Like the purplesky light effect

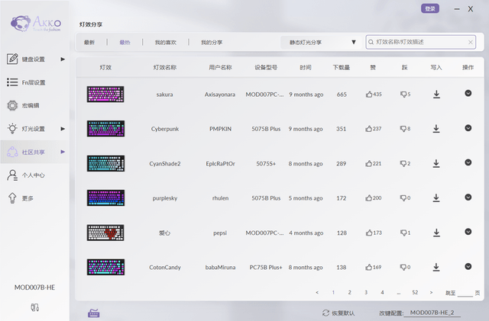(x=368, y=198)
